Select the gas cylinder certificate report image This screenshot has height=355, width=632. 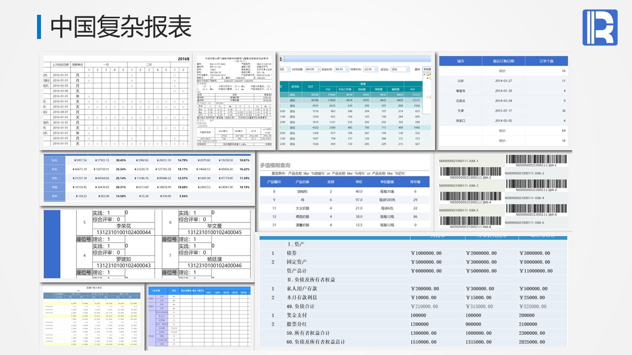click(235, 100)
